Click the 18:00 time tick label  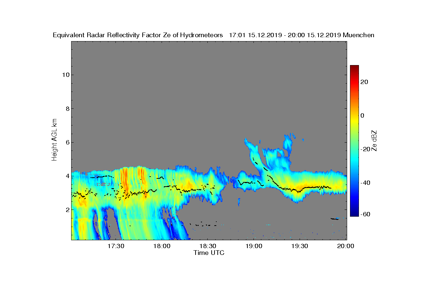[x=162, y=246]
